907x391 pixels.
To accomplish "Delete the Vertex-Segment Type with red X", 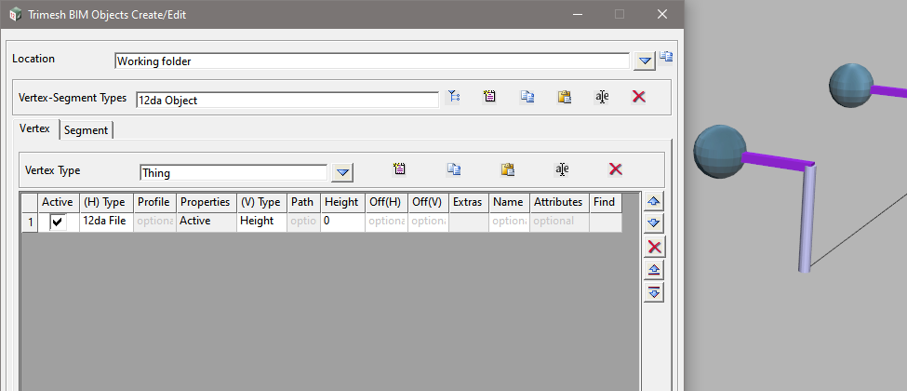I will tap(638, 96).
